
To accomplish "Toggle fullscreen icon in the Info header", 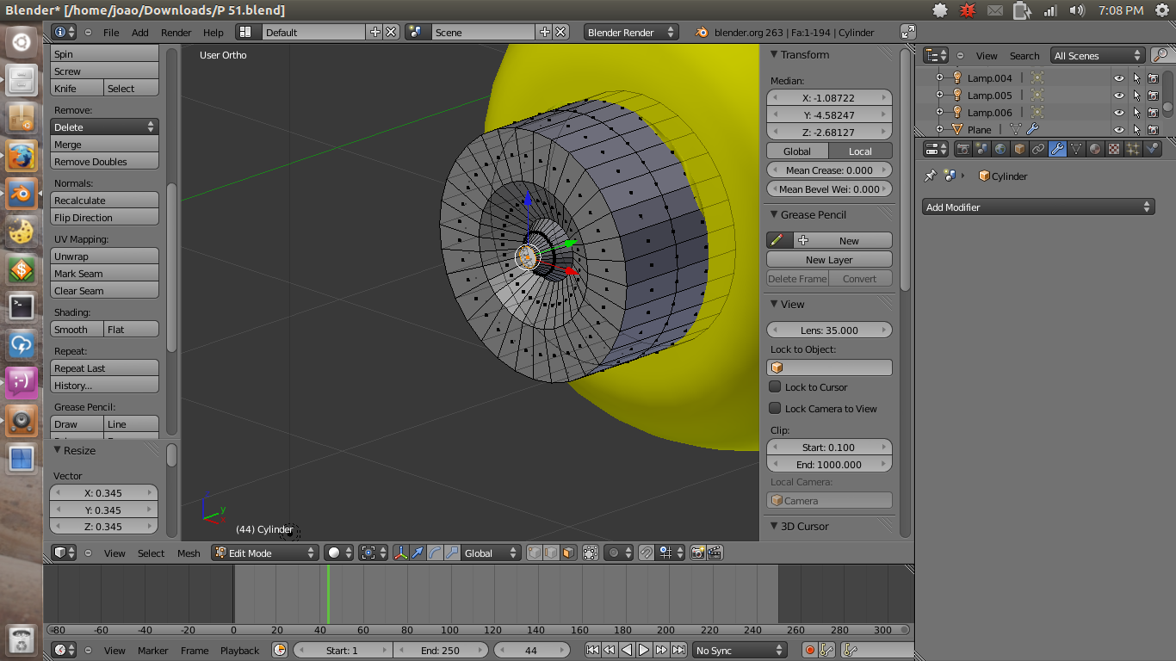I will [x=908, y=32].
